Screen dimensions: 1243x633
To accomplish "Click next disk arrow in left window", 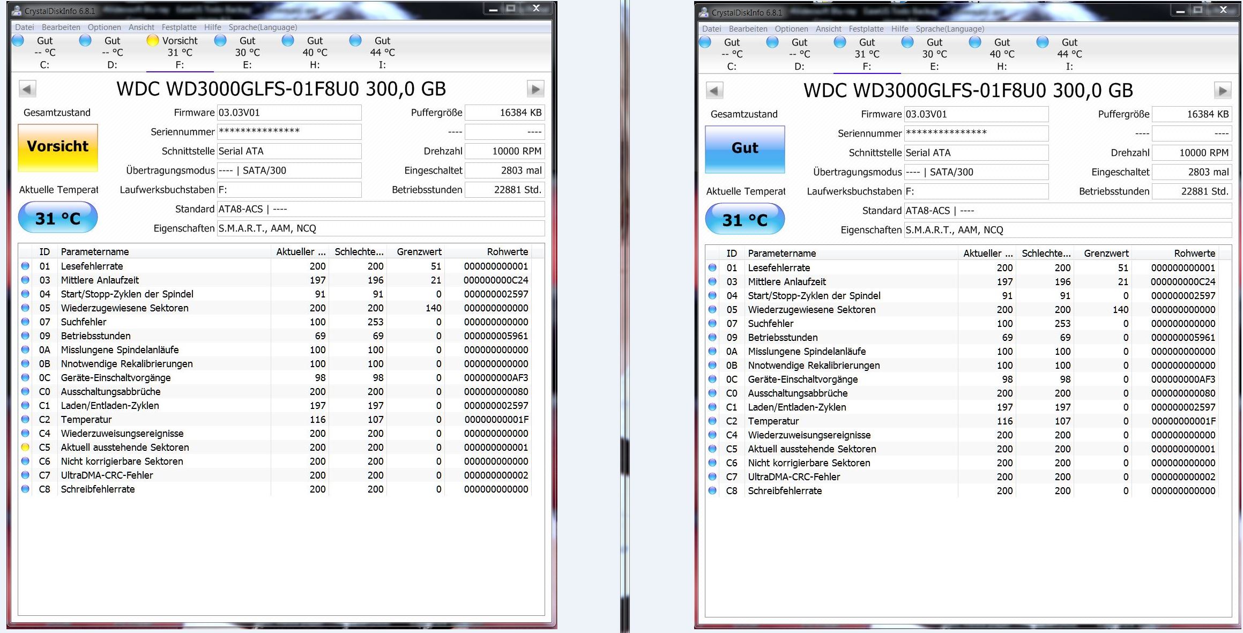I will tap(535, 89).
